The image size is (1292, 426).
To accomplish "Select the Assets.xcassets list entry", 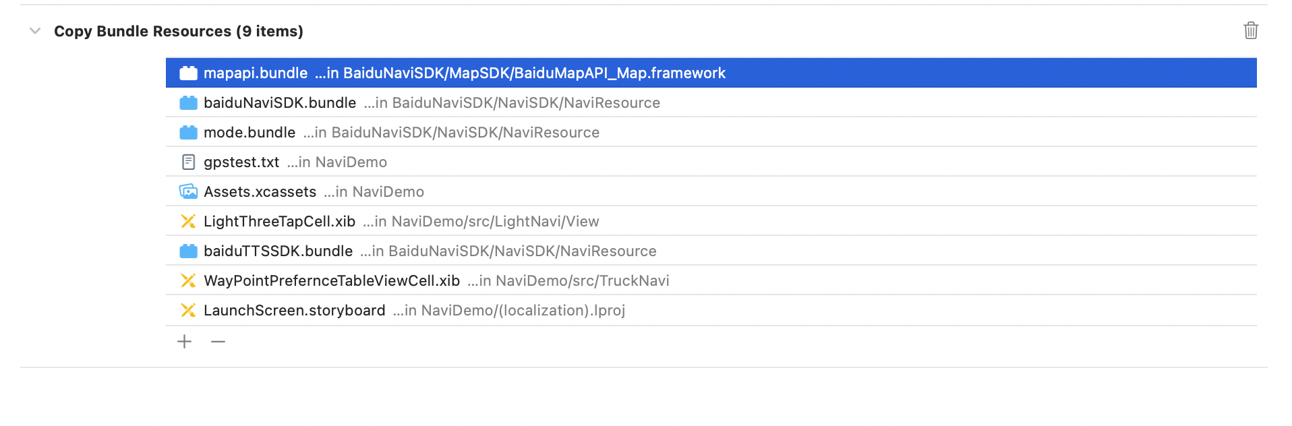I will 260,191.
